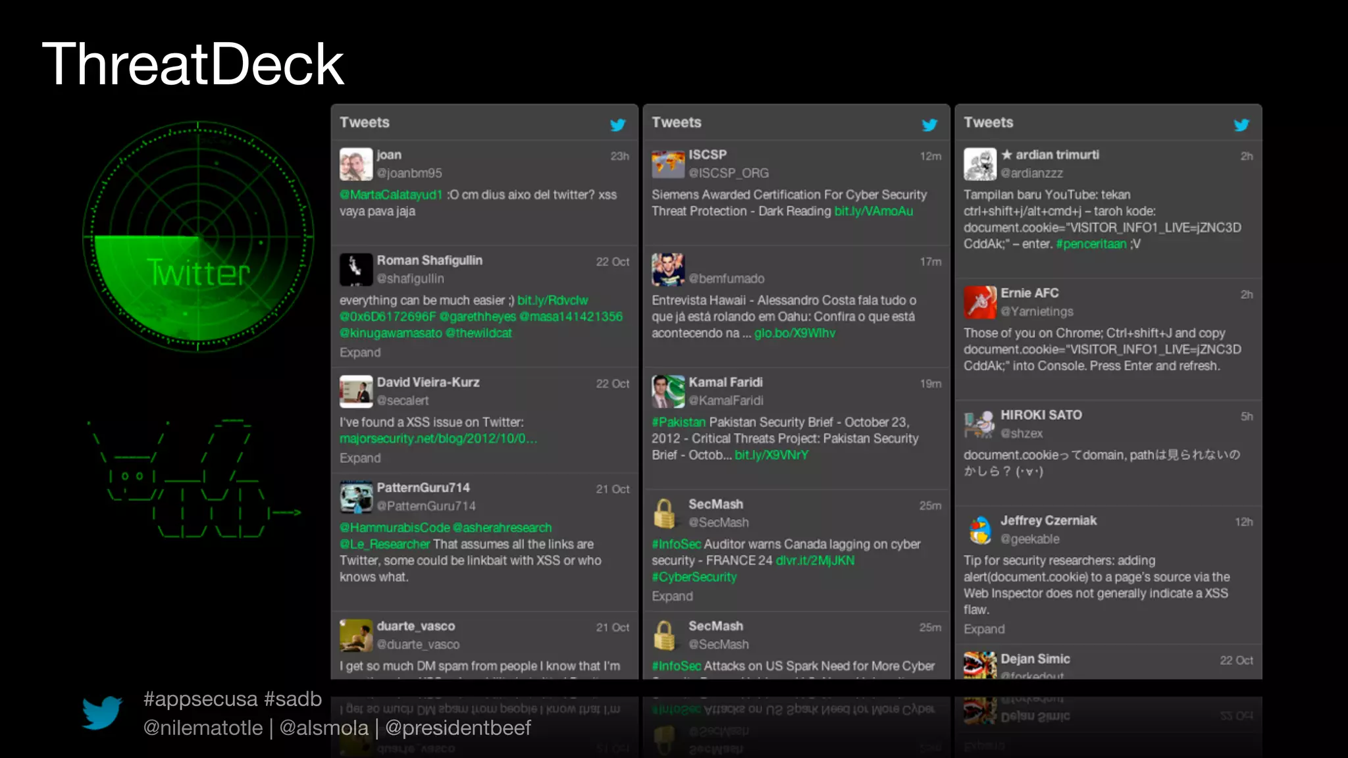Expand Roman Shafigullin's tweet
This screenshot has width=1348, height=758.
click(360, 352)
